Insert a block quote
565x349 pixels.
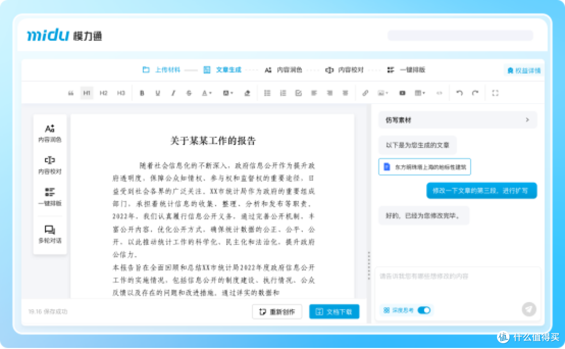[71, 93]
